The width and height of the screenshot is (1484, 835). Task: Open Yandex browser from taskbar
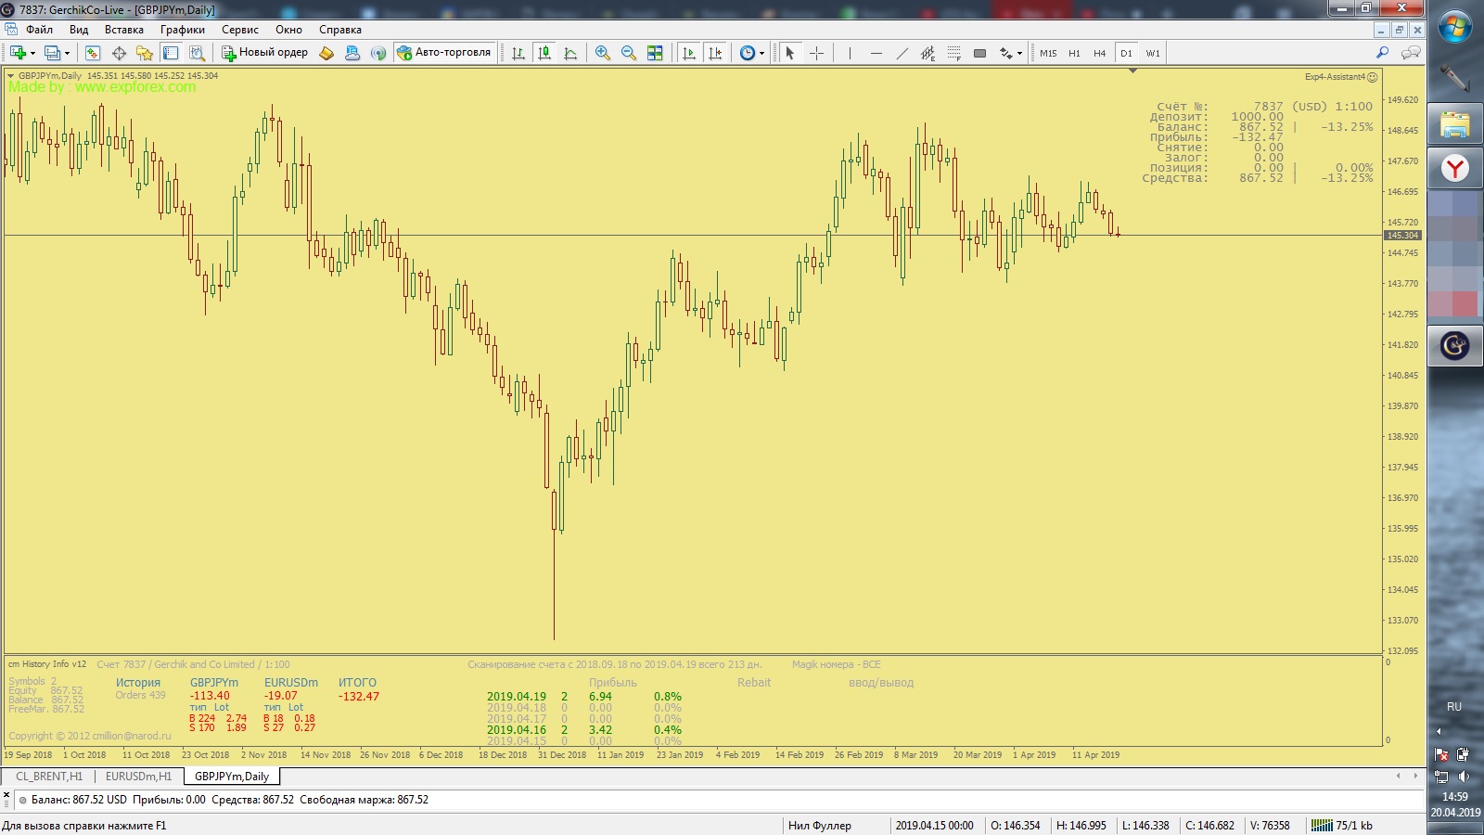tap(1454, 168)
